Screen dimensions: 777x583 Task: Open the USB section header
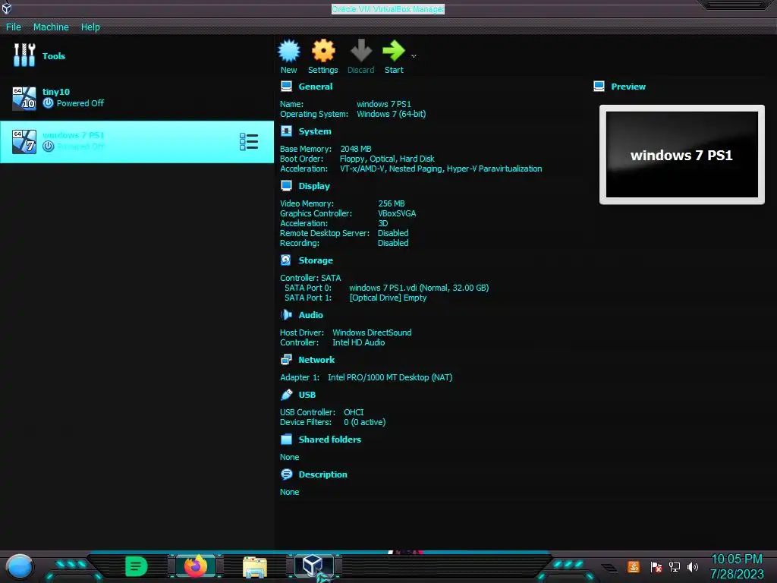[x=307, y=395]
